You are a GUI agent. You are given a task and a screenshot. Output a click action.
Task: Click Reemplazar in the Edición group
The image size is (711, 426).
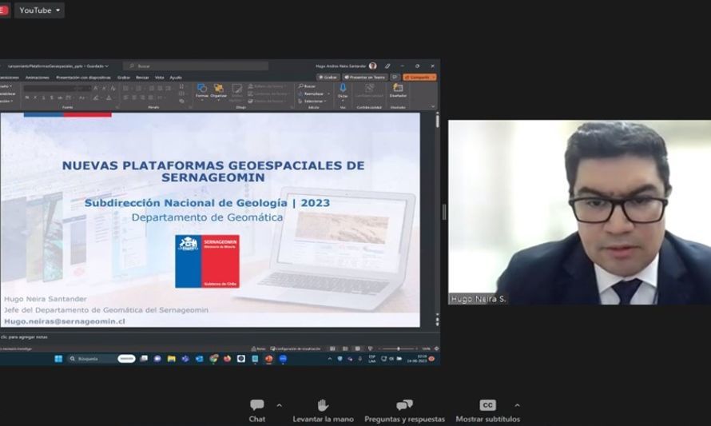pos(312,94)
